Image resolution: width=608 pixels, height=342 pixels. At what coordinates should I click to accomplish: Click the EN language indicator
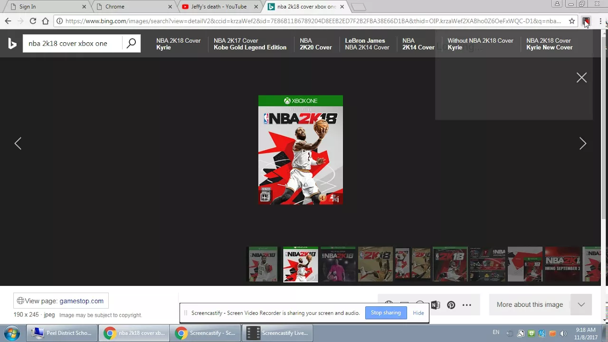pyautogui.click(x=496, y=332)
